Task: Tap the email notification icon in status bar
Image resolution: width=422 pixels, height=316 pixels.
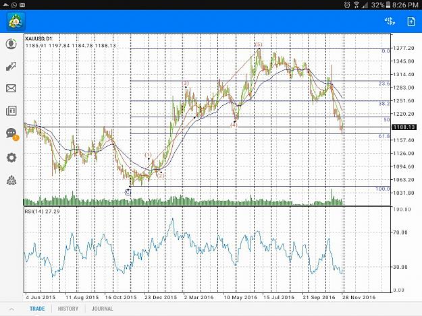Action: coord(22,5)
